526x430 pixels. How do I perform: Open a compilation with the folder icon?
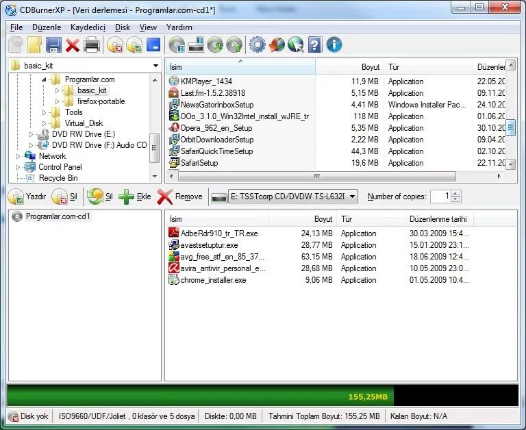pyautogui.click(x=34, y=45)
